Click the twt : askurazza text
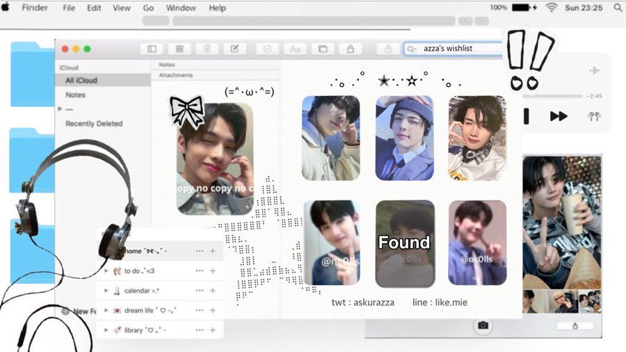This screenshot has height=352, width=626. tap(363, 302)
